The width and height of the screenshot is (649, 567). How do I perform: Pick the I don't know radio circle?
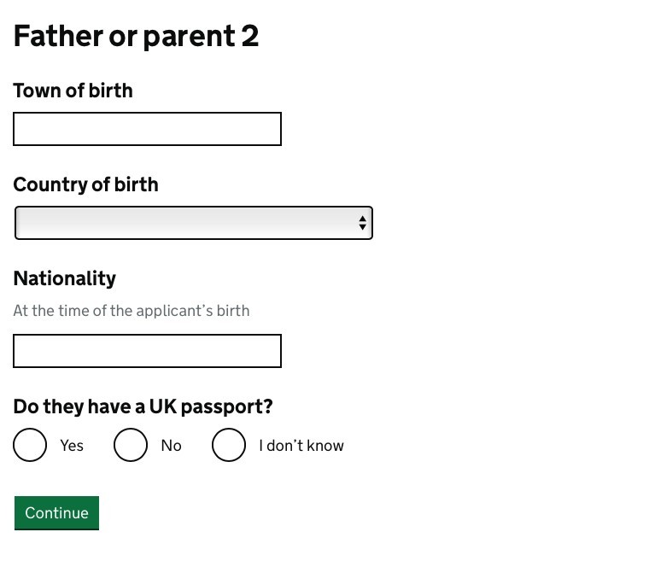tap(229, 445)
